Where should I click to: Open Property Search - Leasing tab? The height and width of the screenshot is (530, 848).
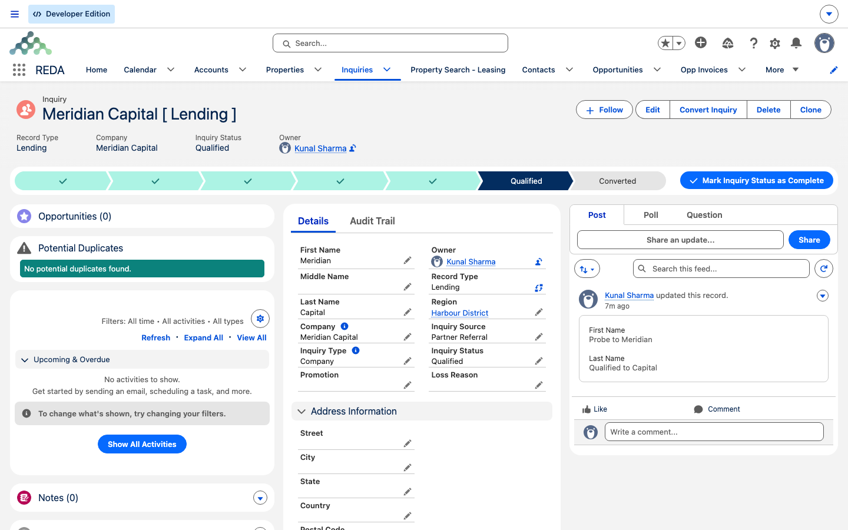[x=458, y=69]
